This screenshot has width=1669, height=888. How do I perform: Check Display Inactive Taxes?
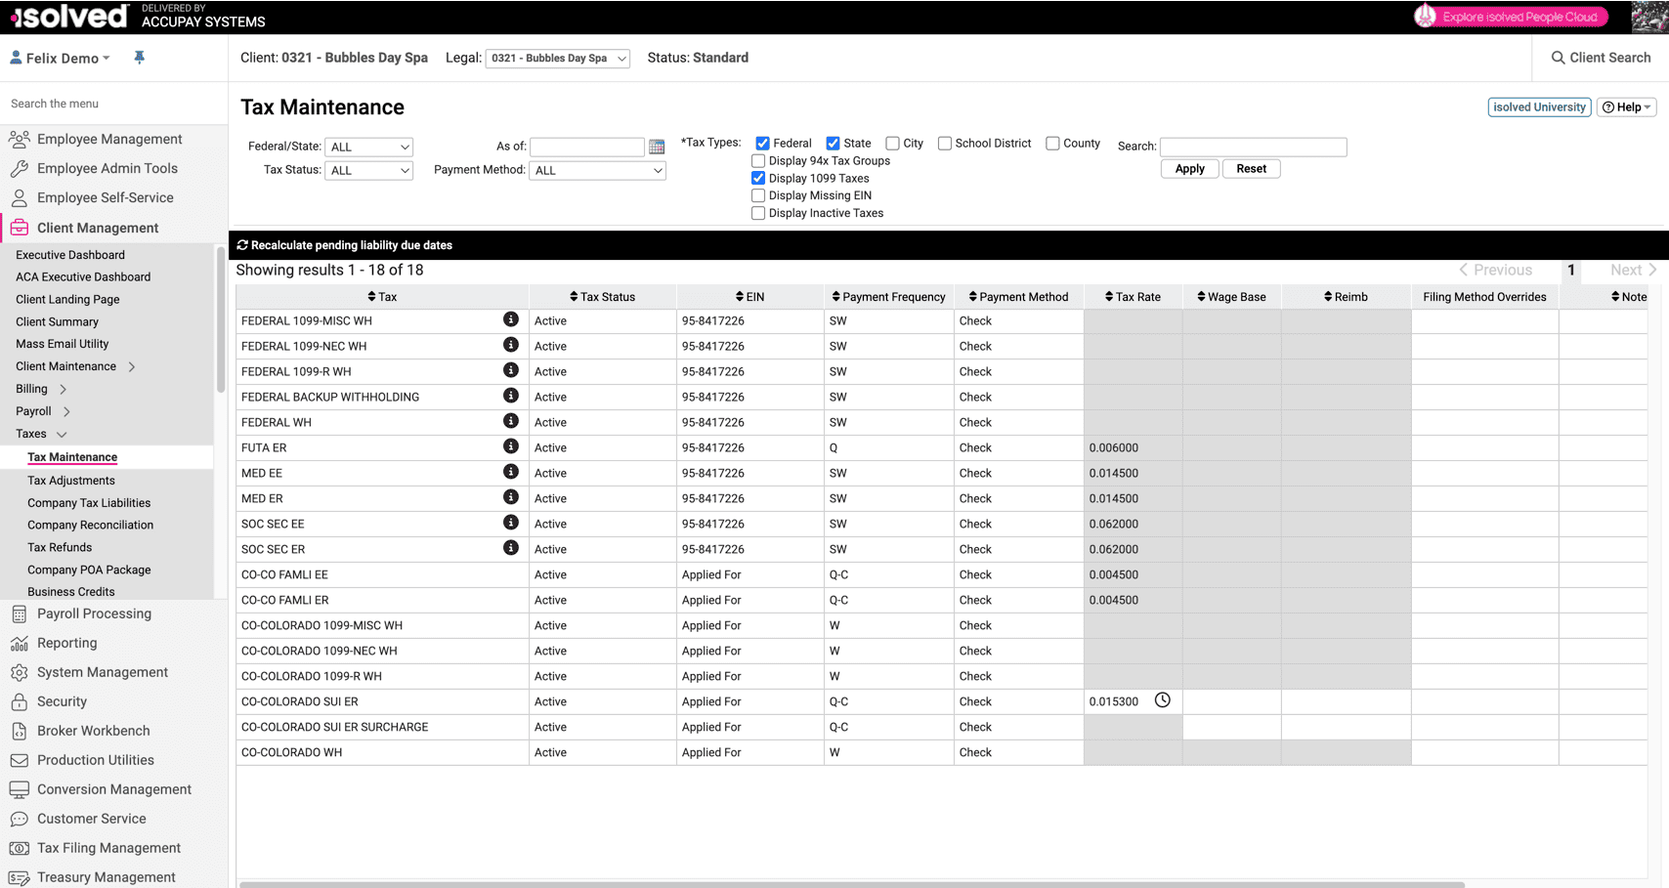tap(758, 213)
